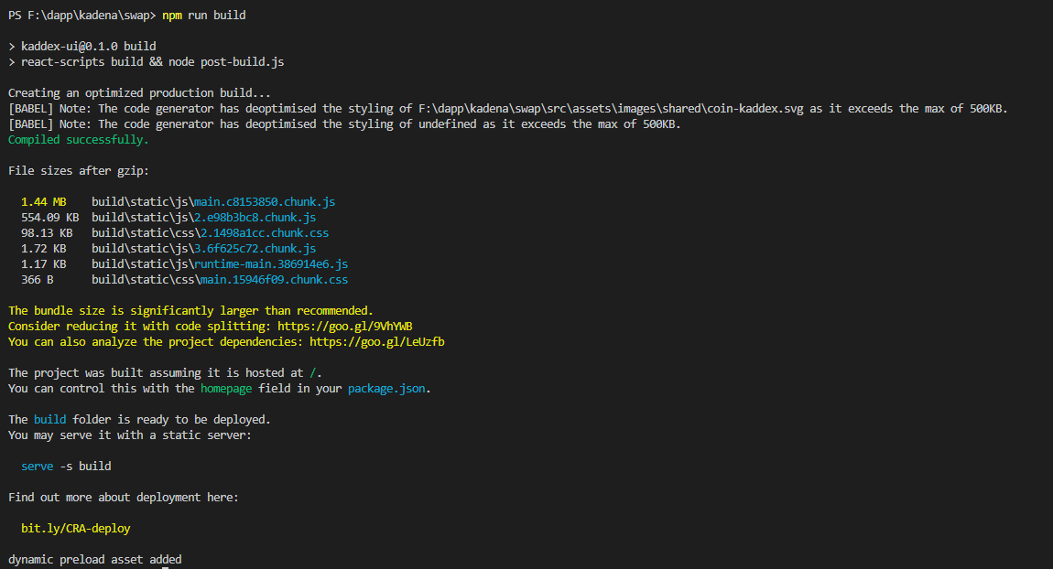Click the '366 B' file size
Image resolution: width=1053 pixels, height=569 pixels.
click(37, 279)
